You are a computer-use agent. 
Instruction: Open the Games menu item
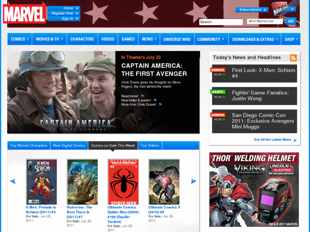pyautogui.click(x=128, y=39)
